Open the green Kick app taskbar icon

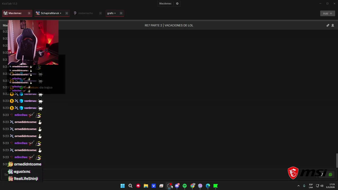click(x=215, y=186)
